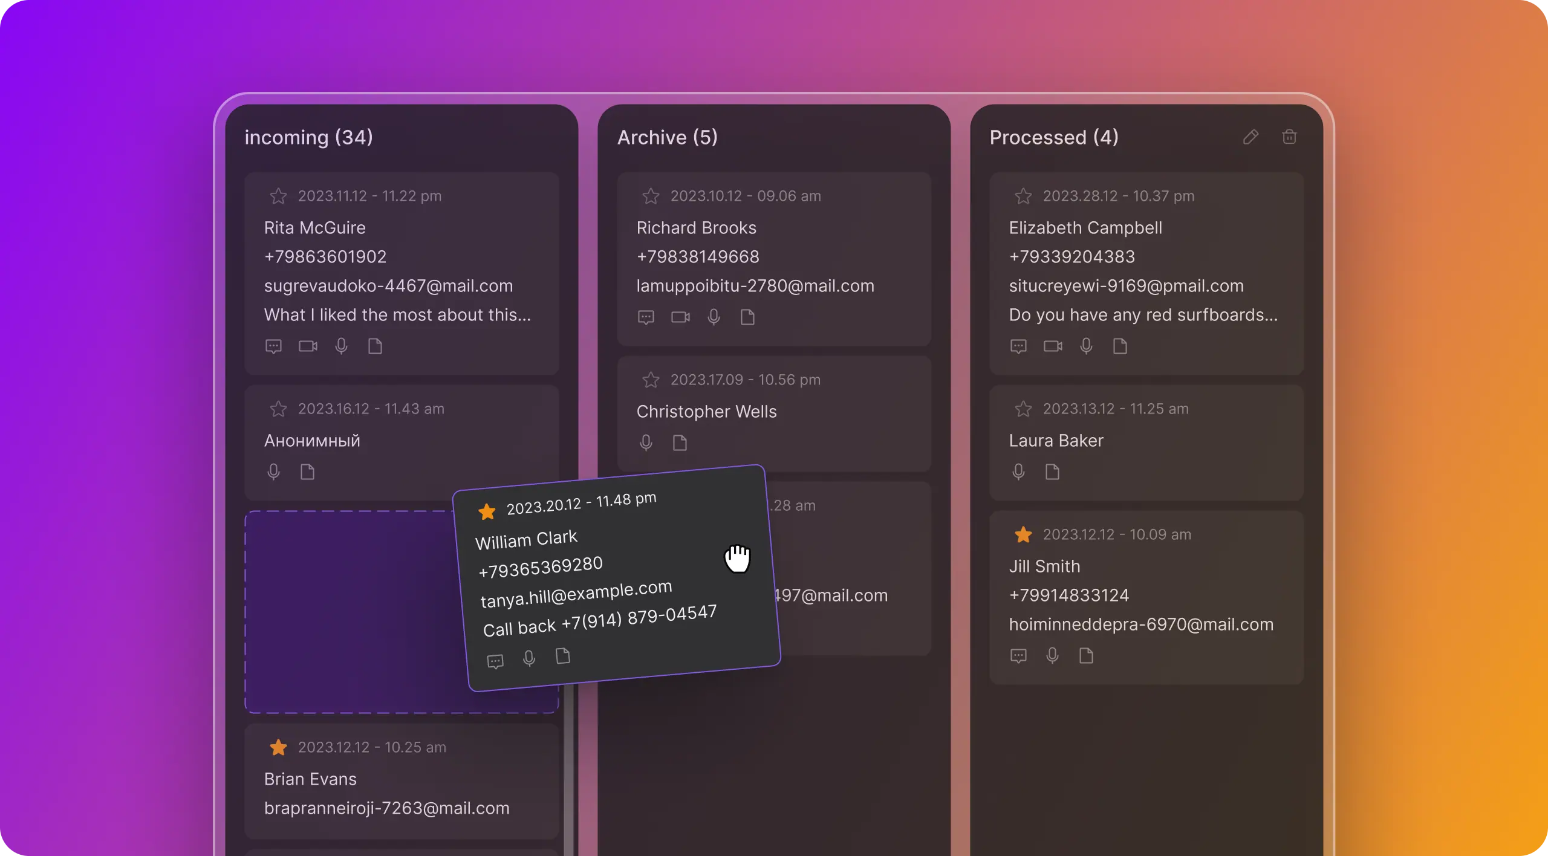Image resolution: width=1548 pixels, height=856 pixels.
Task: Open document icon on Rita McGuire card
Action: tap(375, 346)
